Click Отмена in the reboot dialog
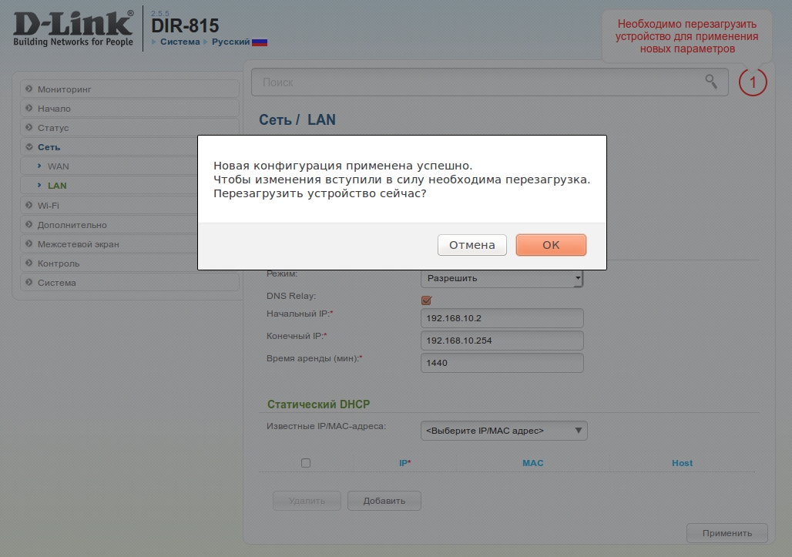Viewport: 792px width, 557px height. pyautogui.click(x=472, y=245)
